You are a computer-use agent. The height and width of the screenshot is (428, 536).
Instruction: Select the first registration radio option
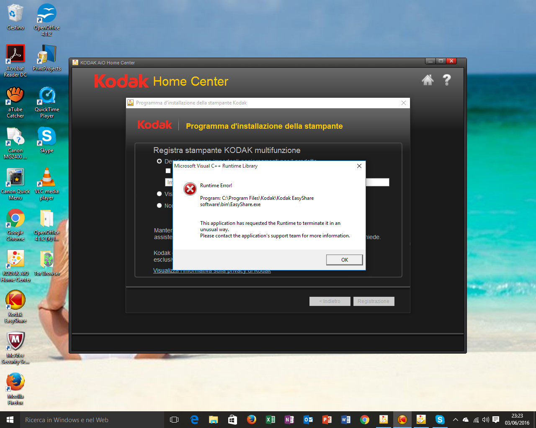coord(159,161)
